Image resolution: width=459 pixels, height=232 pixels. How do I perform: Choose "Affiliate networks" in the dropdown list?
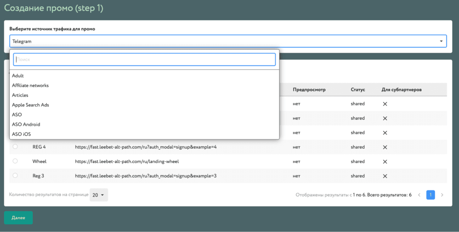[30, 85]
